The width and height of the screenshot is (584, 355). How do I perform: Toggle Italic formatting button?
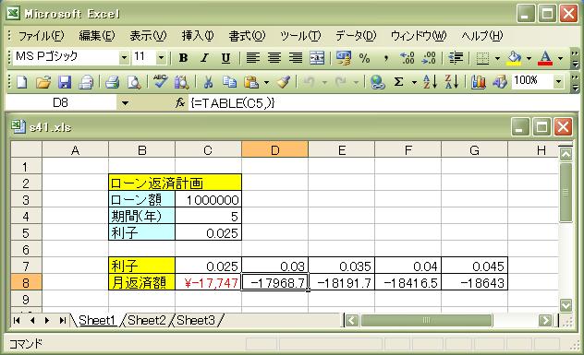[x=204, y=58]
